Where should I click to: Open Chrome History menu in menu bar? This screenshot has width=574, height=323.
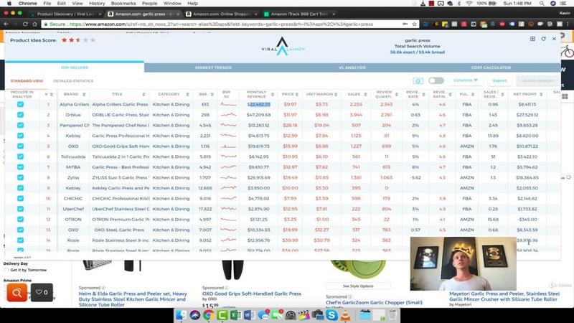click(97, 4)
